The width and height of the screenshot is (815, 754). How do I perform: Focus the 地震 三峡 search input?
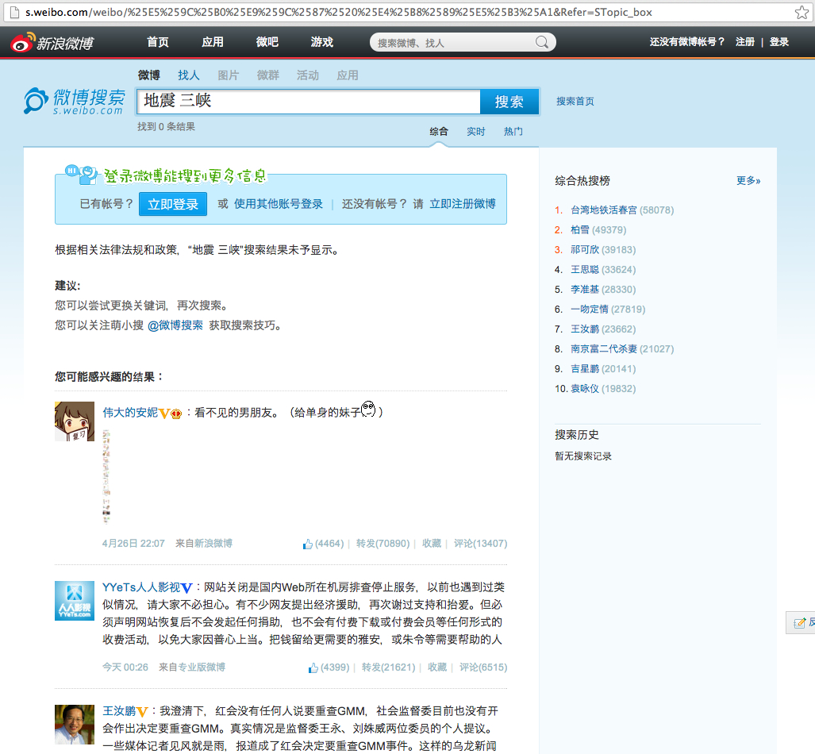point(308,102)
